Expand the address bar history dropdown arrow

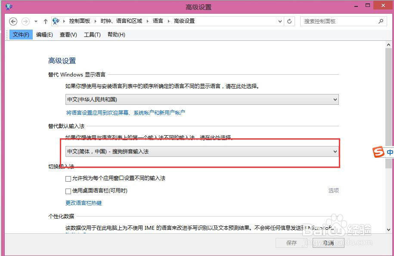point(280,21)
